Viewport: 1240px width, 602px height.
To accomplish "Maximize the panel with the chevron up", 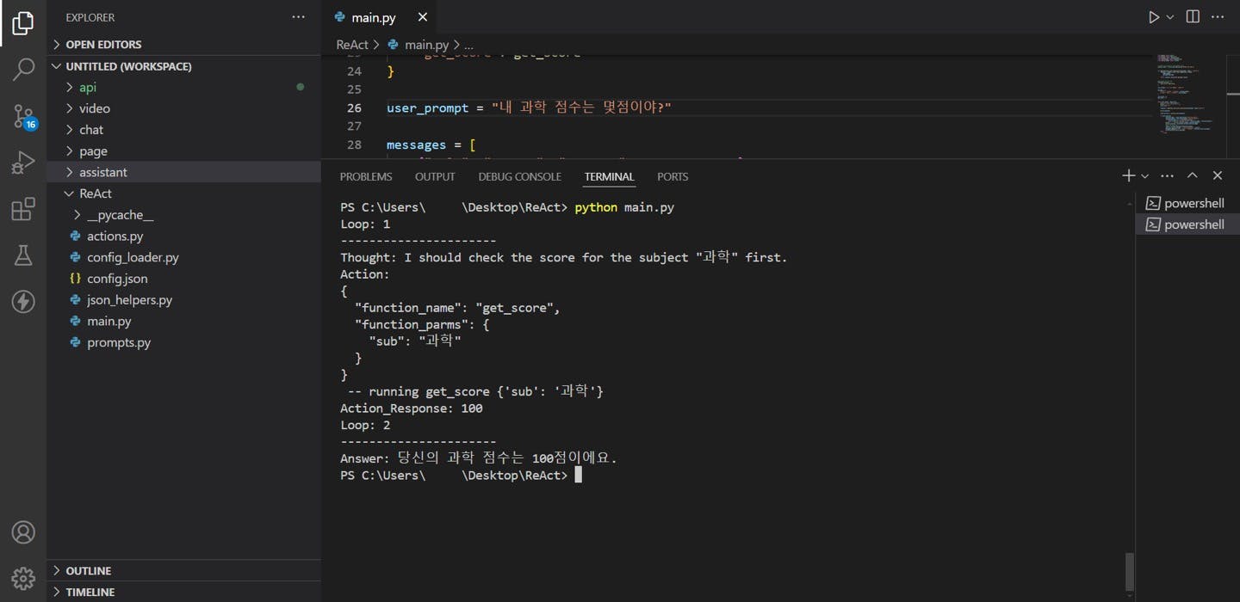I will point(1193,175).
